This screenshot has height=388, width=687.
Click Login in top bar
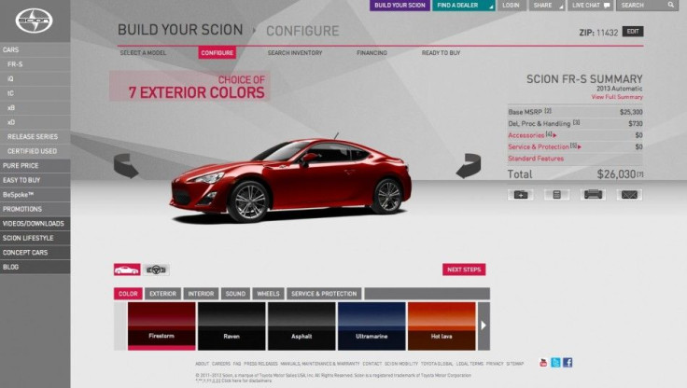point(511,6)
